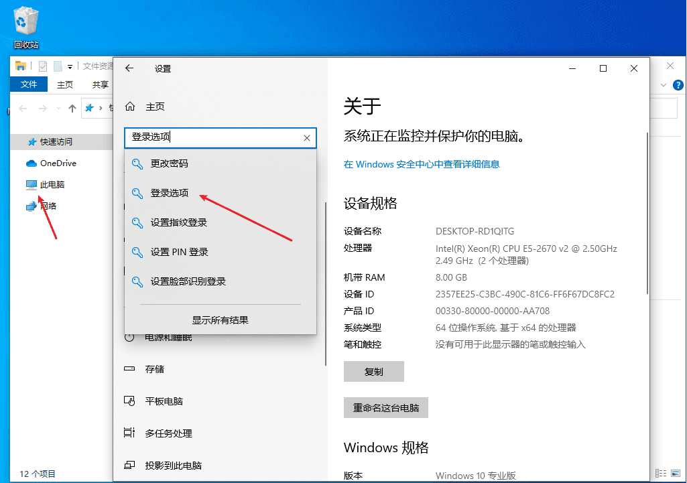
Task: Select the 设置 PIN 登录 search suggestion
Action: click(221, 252)
